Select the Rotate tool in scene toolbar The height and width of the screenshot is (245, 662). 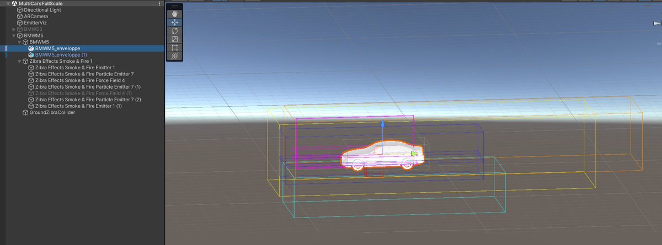(175, 31)
